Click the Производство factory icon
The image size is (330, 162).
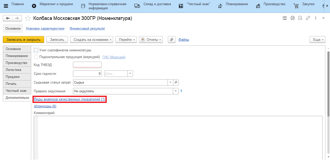point(258,6)
